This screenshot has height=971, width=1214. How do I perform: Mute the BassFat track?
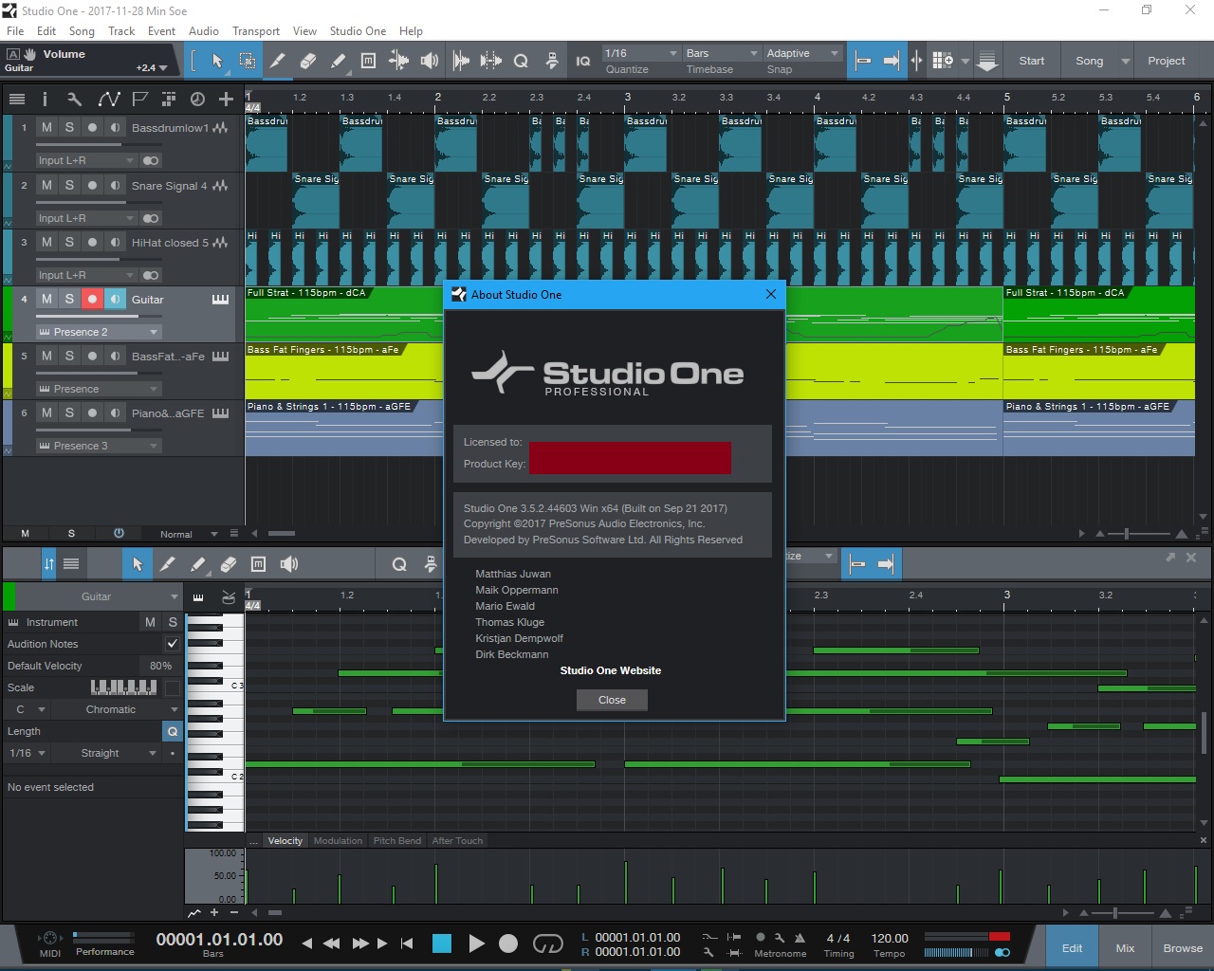click(x=46, y=356)
